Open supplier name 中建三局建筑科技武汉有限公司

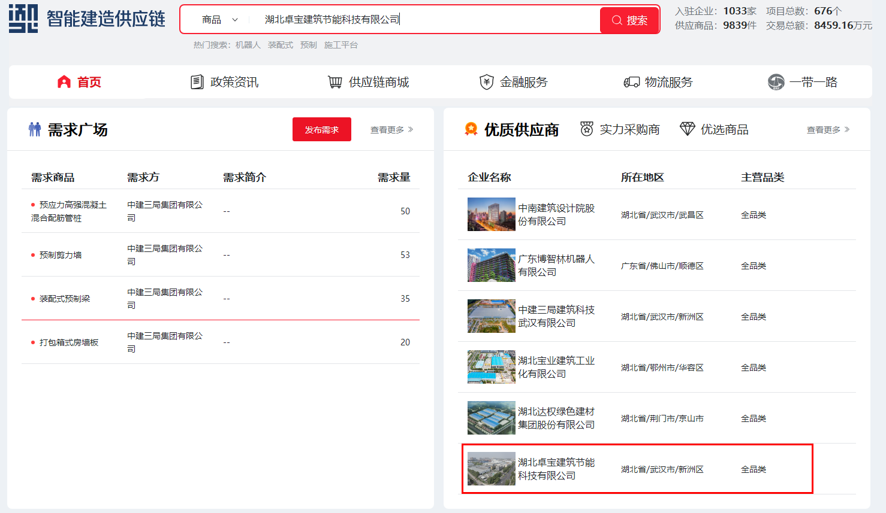556,316
